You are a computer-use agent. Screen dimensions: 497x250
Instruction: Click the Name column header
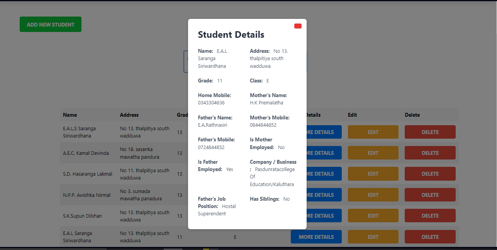(x=70, y=115)
